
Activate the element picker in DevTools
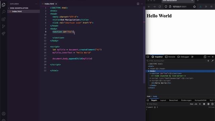point(148,57)
